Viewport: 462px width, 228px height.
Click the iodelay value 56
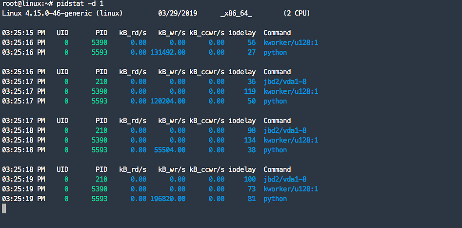pyautogui.click(x=252, y=42)
